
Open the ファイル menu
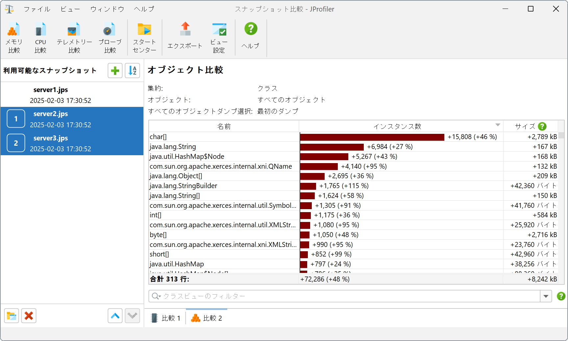37,9
